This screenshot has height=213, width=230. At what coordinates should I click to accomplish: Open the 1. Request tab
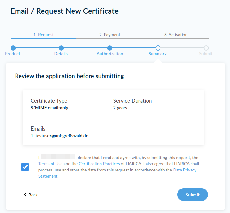click(x=43, y=35)
